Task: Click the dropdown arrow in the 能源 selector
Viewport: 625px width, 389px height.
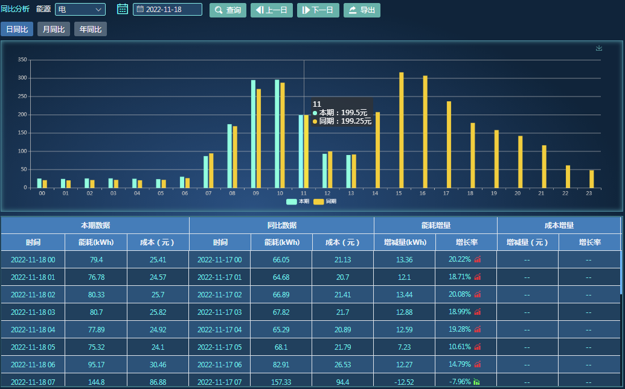Action: click(x=99, y=10)
